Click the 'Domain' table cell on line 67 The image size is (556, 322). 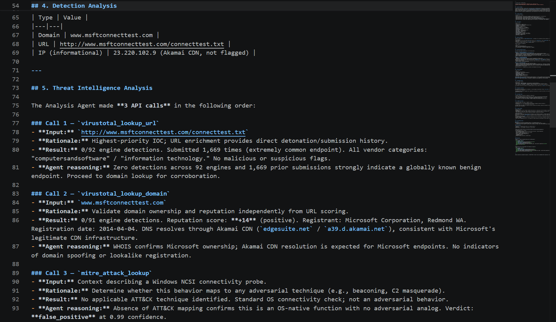[49, 35]
